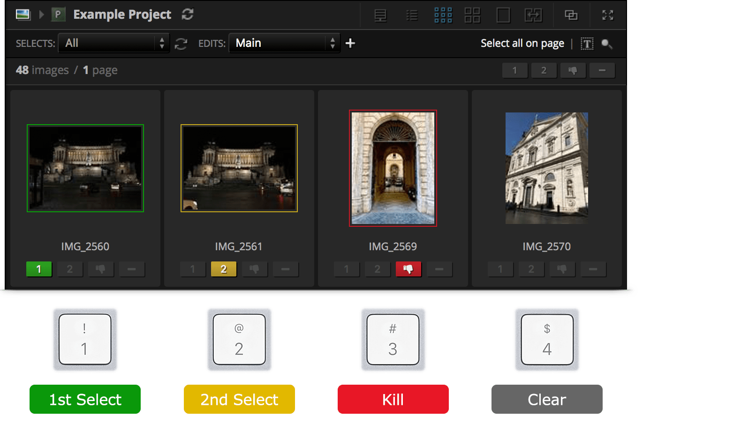Toggle red kill on IMG_2569
This screenshot has height=432, width=741.
coord(408,269)
